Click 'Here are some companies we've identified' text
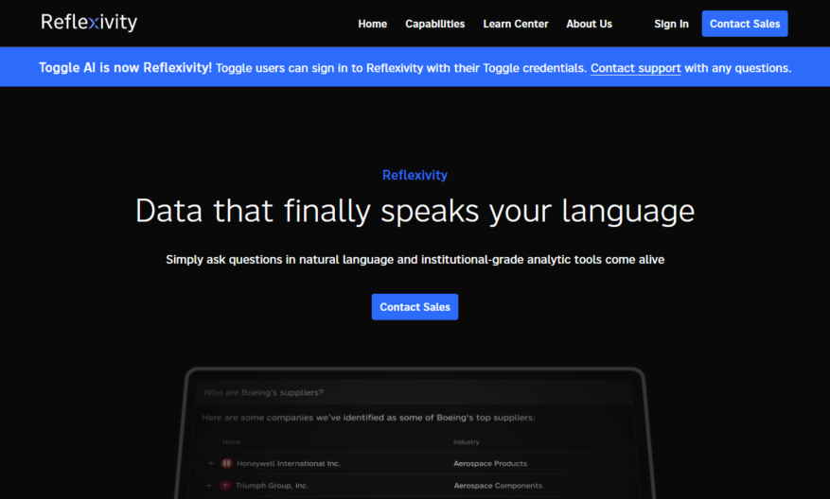 368,418
